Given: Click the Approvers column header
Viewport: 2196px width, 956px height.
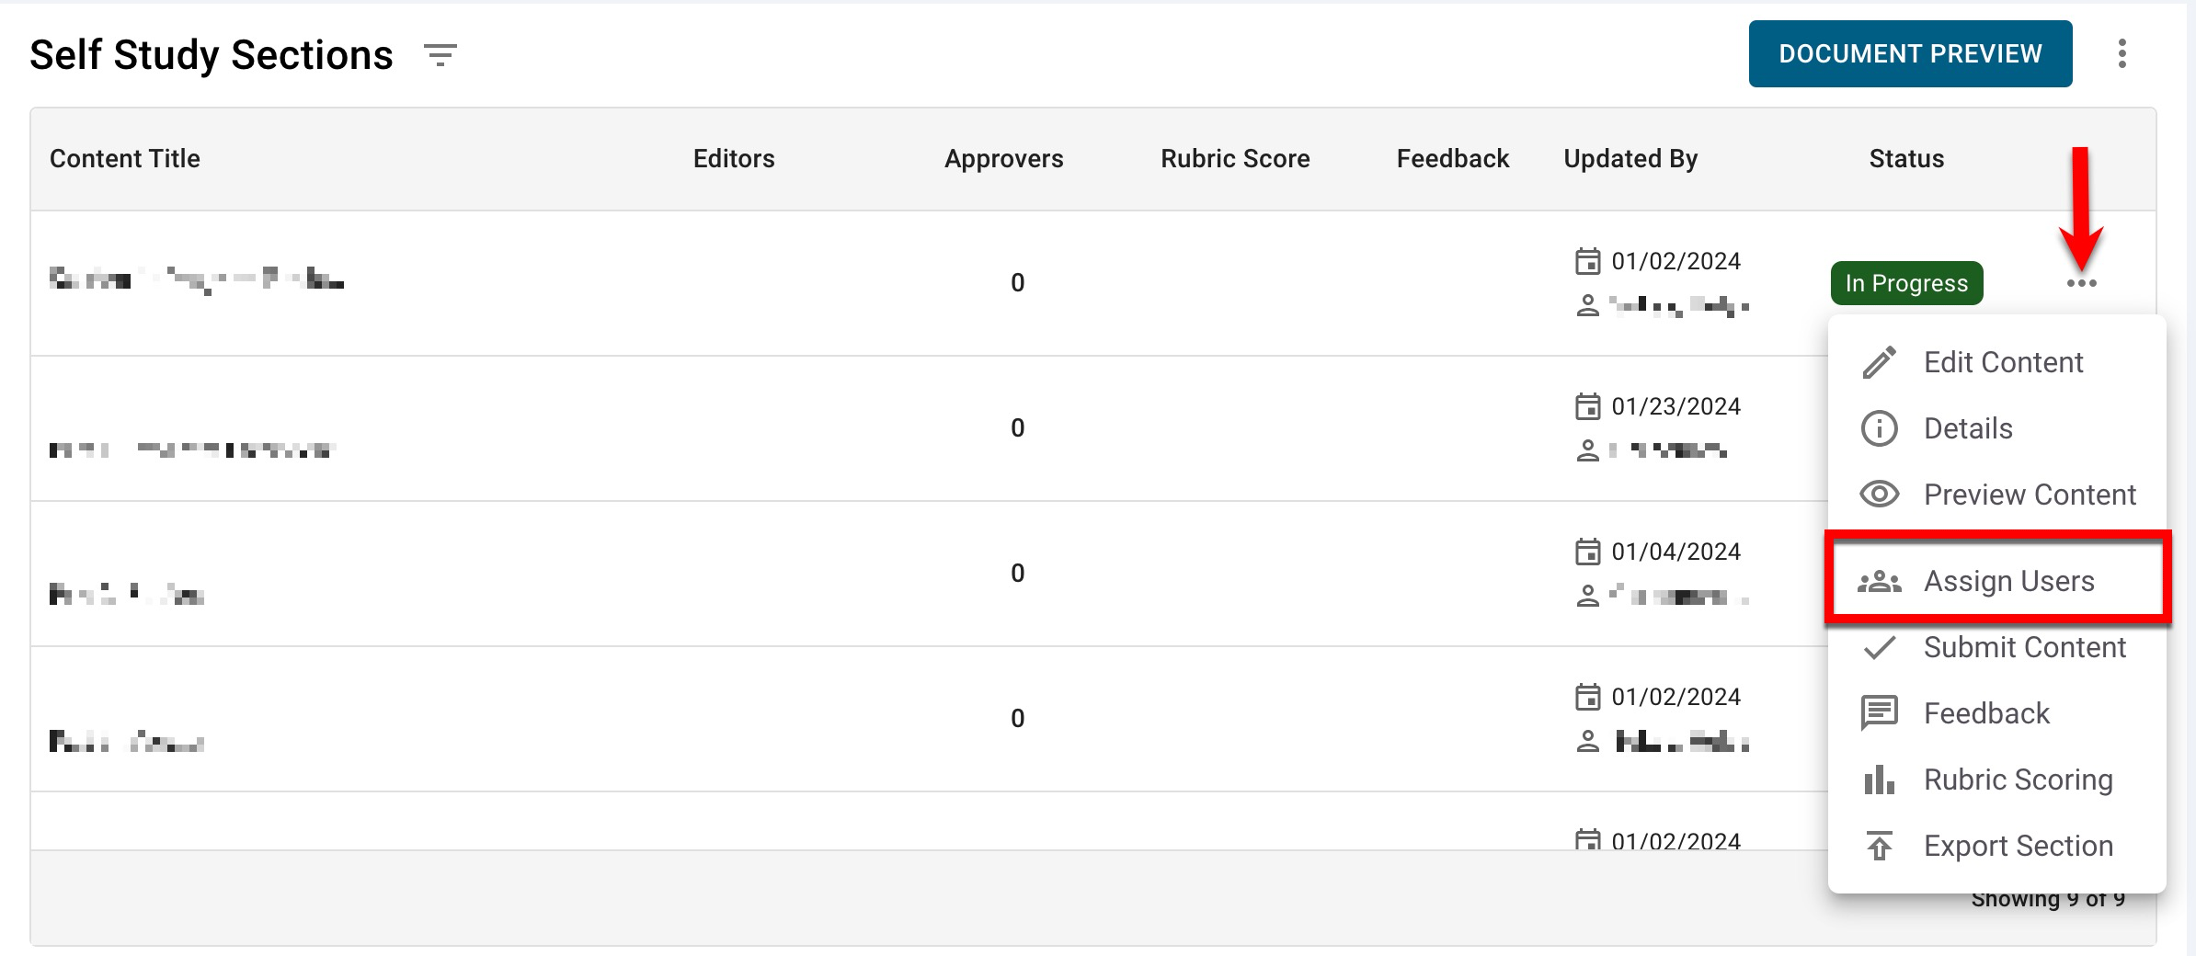Looking at the screenshot, I should coord(1003,159).
